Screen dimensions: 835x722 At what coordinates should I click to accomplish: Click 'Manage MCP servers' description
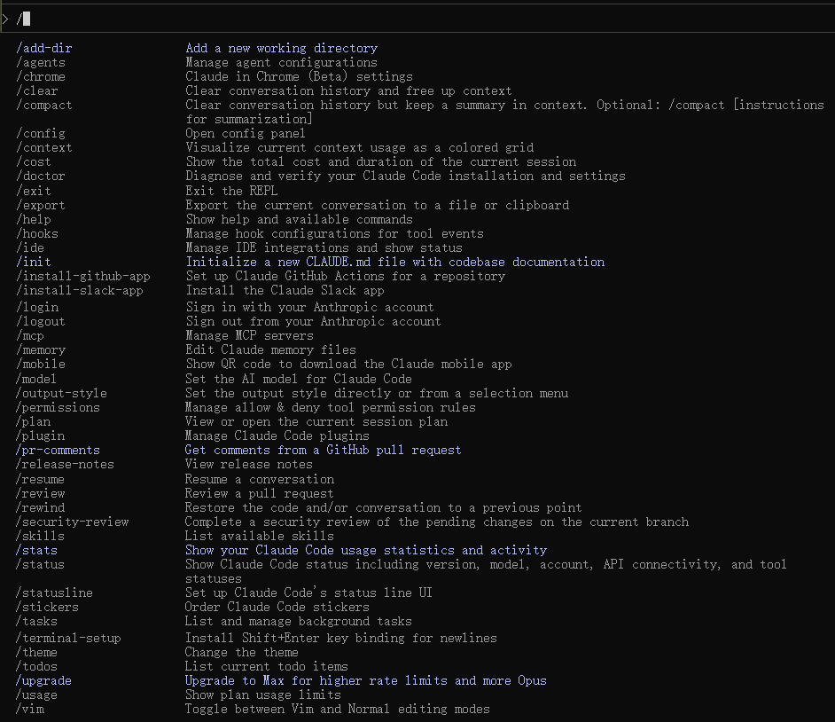click(x=249, y=335)
